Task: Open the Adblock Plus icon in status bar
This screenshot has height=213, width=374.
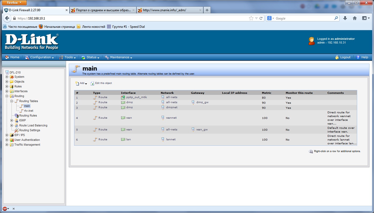Action: [5, 208]
